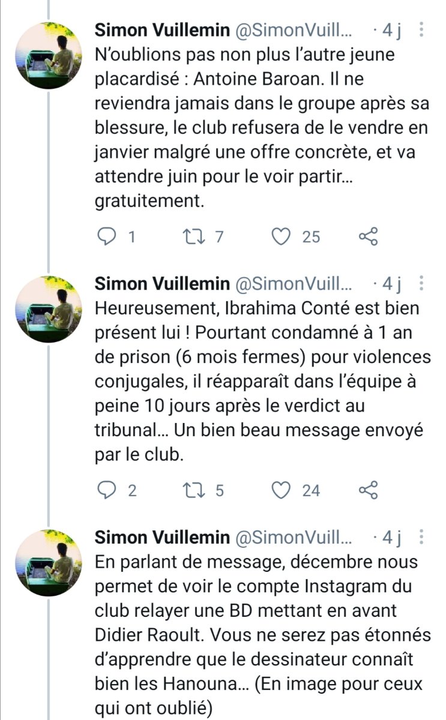Share the Antoine Baroan tweet
Image resolution: width=446 pixels, height=720 pixels.
368,237
